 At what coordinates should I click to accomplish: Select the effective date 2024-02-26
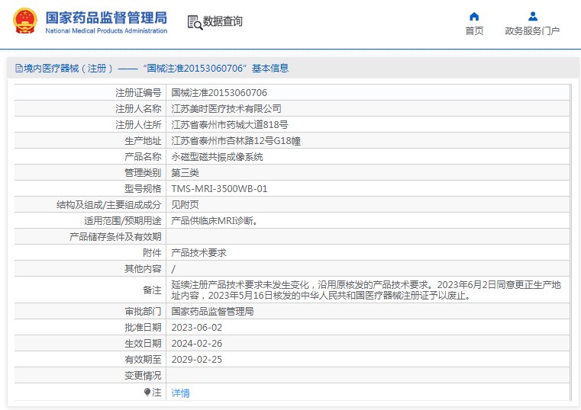pos(197,344)
